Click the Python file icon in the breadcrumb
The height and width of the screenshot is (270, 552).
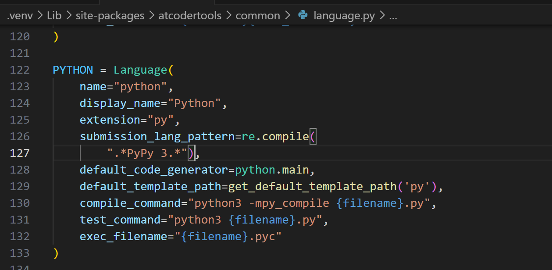pos(302,15)
